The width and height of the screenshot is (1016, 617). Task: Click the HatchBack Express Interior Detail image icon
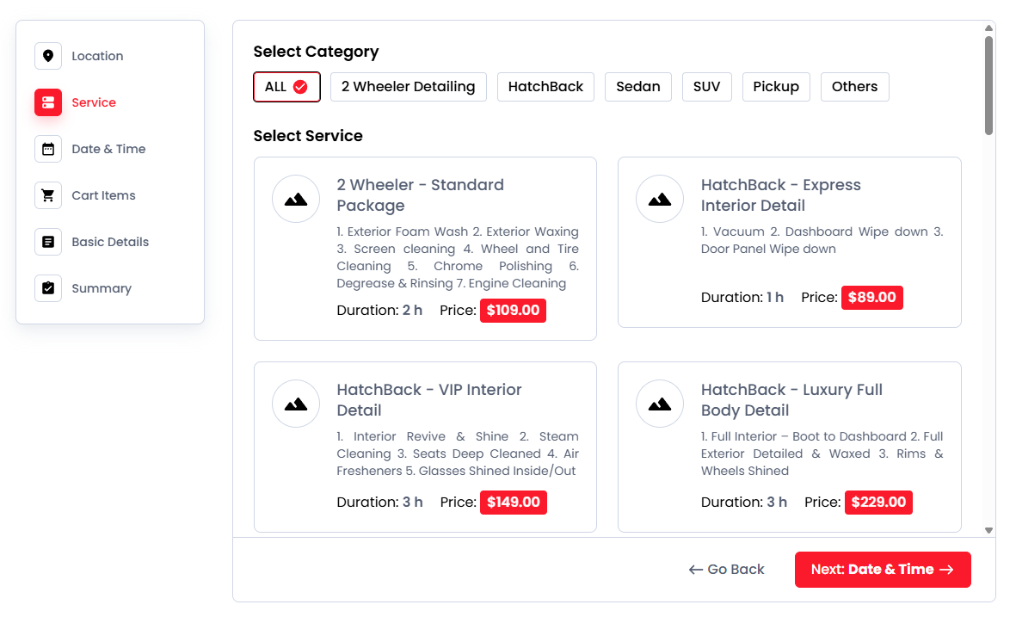coord(660,199)
